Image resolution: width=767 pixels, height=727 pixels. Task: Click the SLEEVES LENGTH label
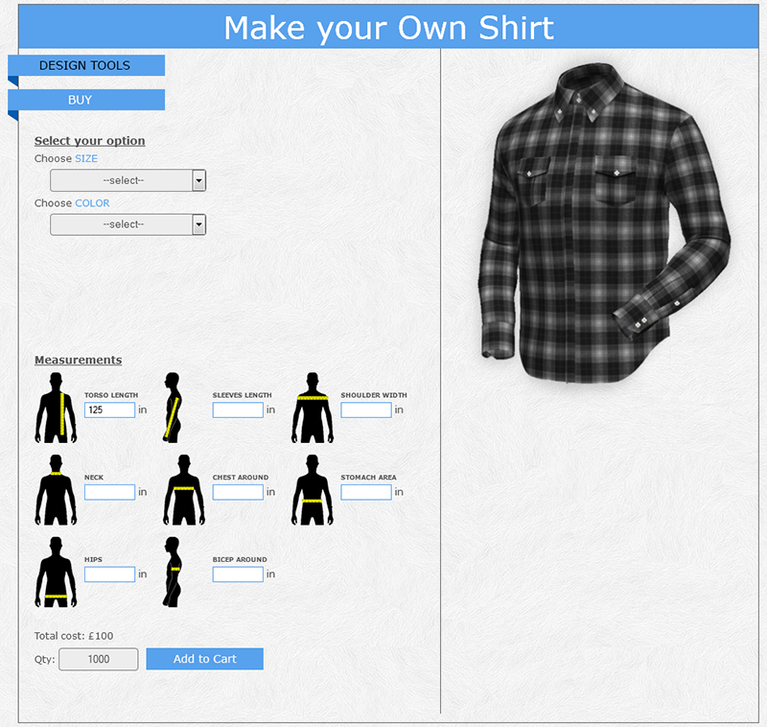click(x=243, y=395)
